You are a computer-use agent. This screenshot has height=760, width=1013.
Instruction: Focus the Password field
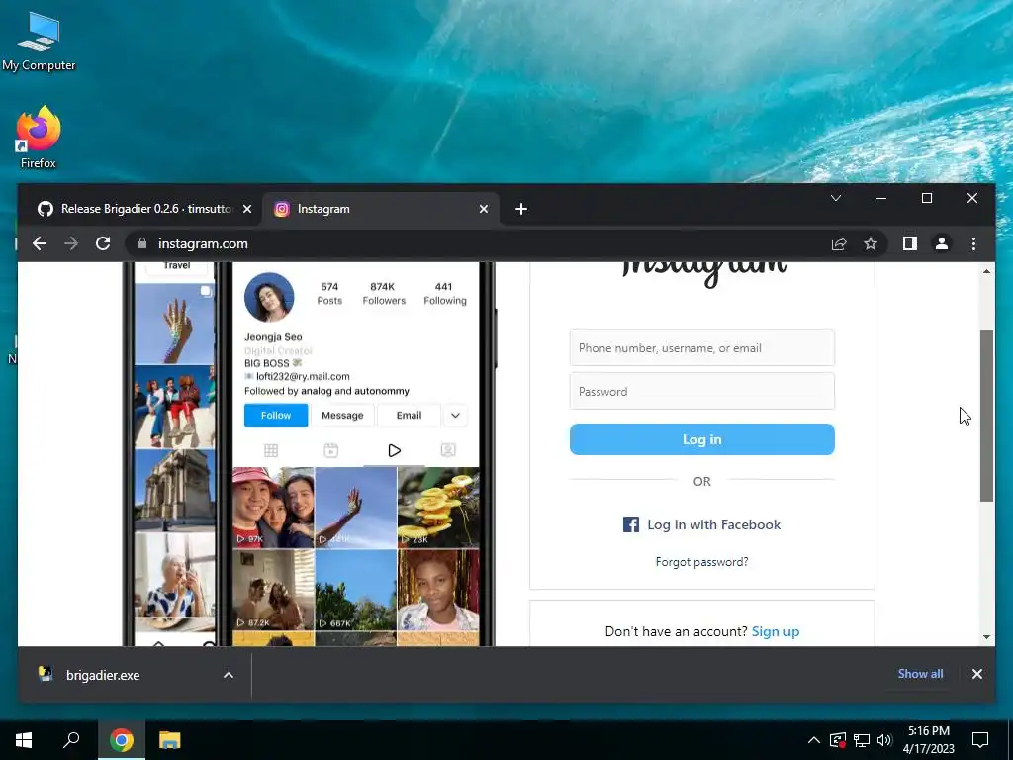pyautogui.click(x=701, y=391)
